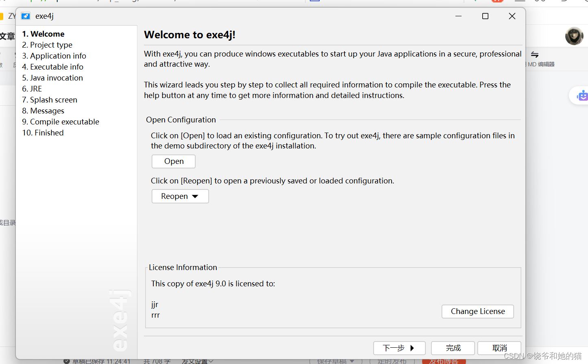Click the user avatar in browser behind
Viewport: 588px width, 364px height.
click(x=574, y=36)
